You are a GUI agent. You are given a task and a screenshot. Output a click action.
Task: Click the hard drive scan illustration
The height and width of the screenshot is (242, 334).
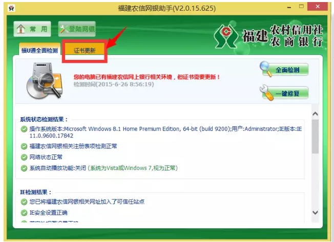(x=45, y=80)
